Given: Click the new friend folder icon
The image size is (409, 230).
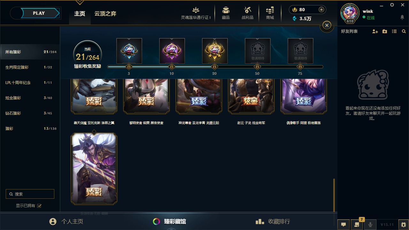Looking at the screenshot, I should coord(385,31).
